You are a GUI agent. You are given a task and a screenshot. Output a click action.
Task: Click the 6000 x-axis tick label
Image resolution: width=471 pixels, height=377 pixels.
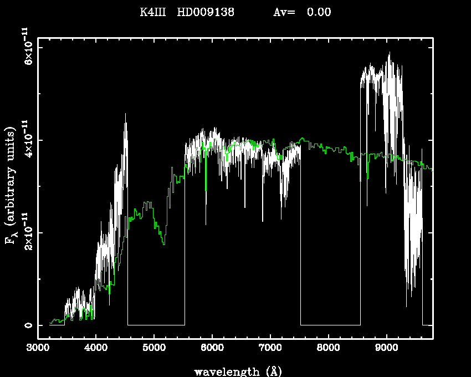pyautogui.click(x=212, y=349)
